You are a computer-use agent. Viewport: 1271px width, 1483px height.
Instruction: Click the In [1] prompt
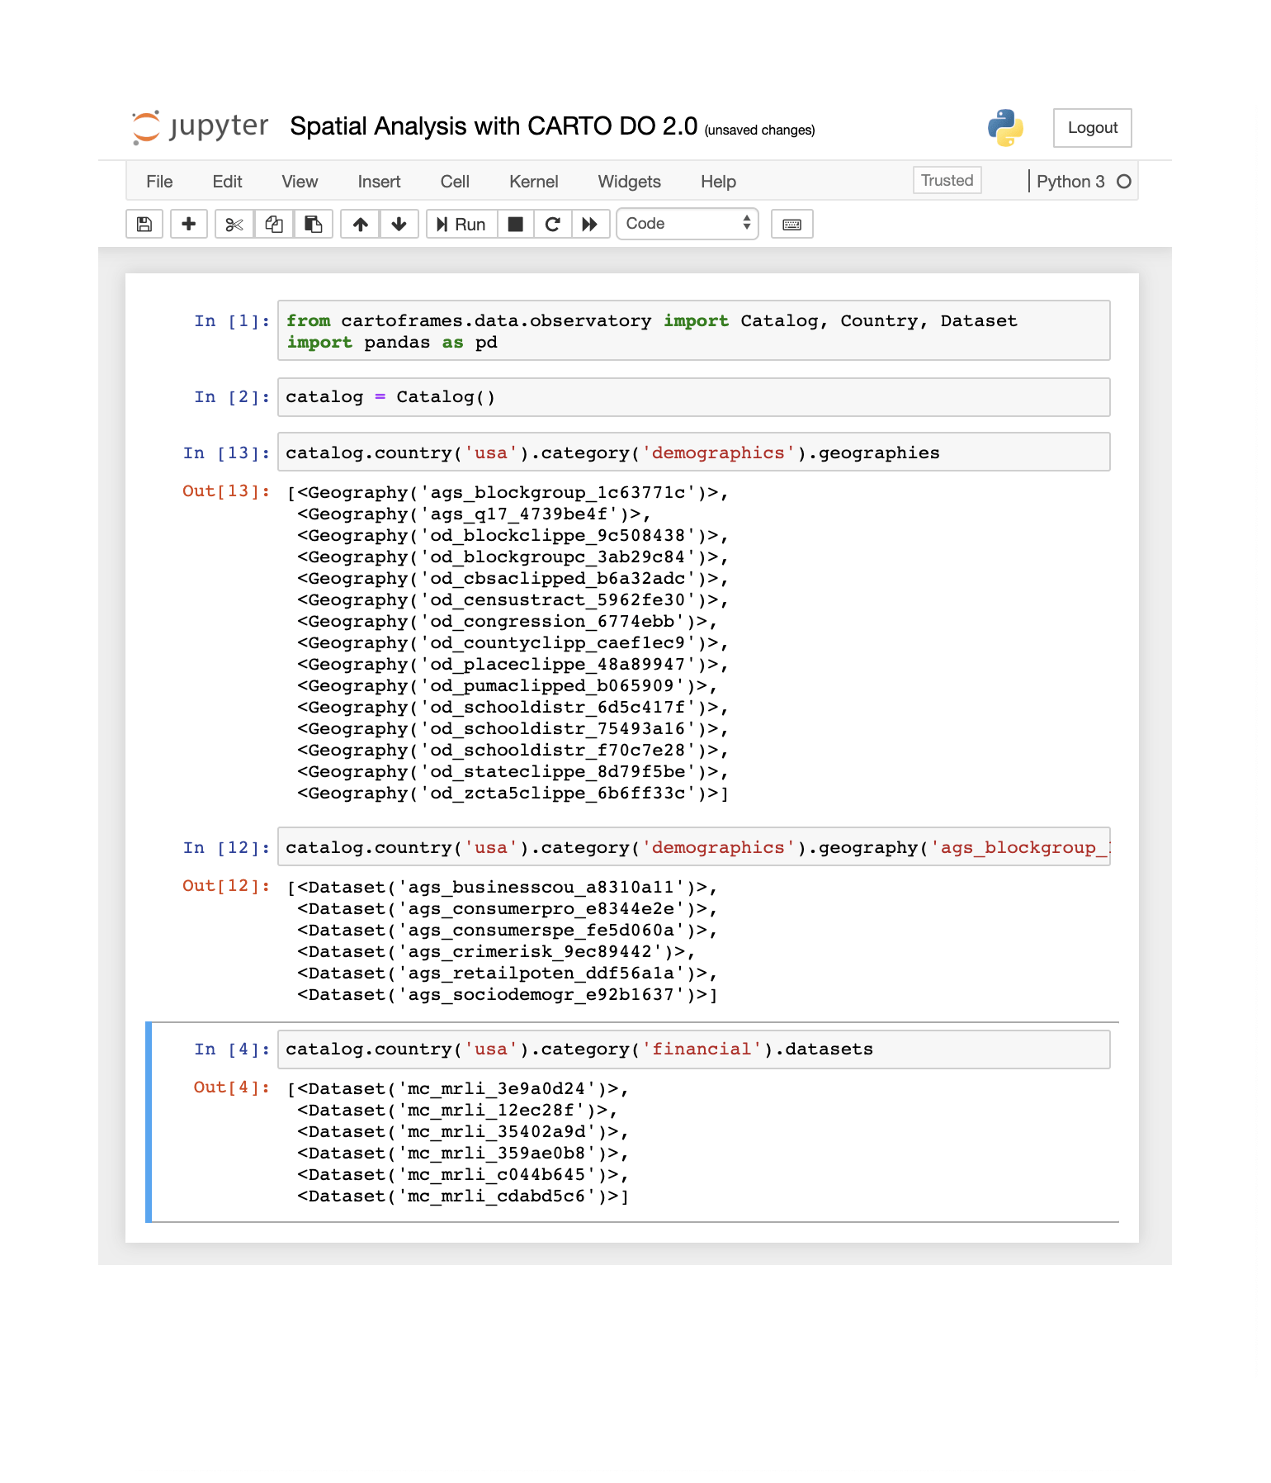pos(232,321)
